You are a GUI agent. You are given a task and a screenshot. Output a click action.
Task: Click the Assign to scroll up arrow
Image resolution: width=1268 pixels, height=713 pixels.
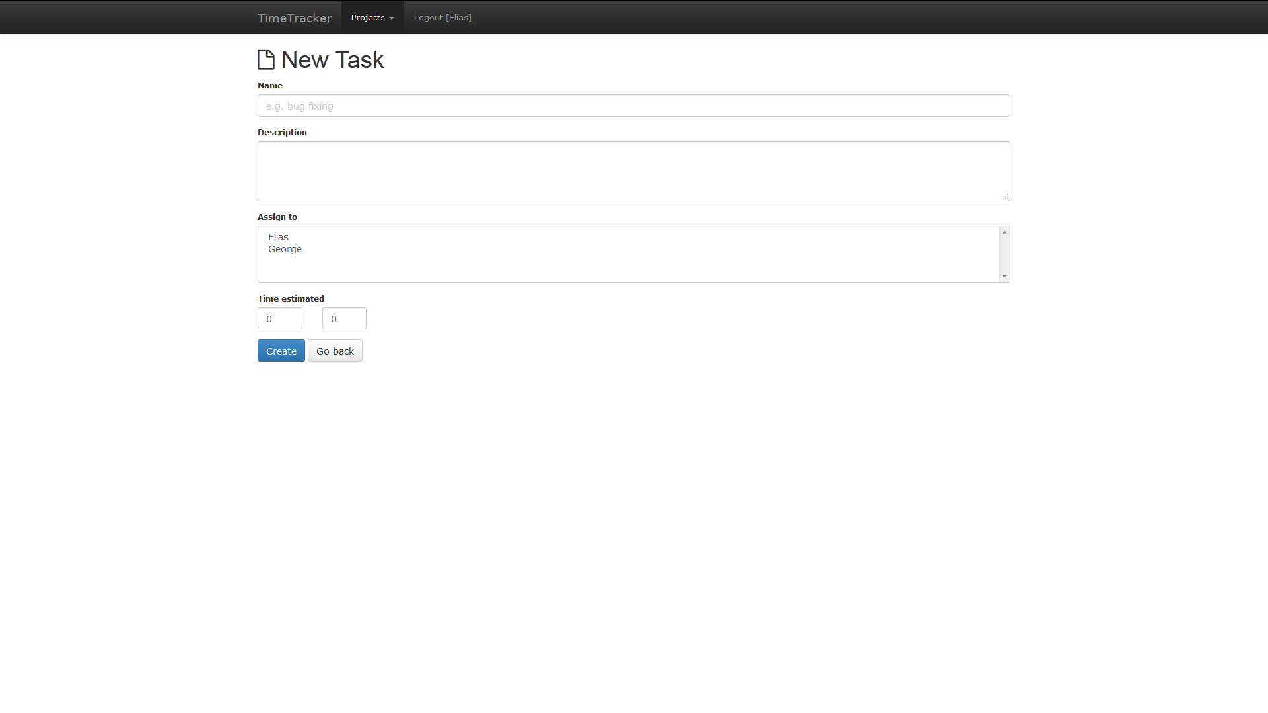click(x=1004, y=232)
